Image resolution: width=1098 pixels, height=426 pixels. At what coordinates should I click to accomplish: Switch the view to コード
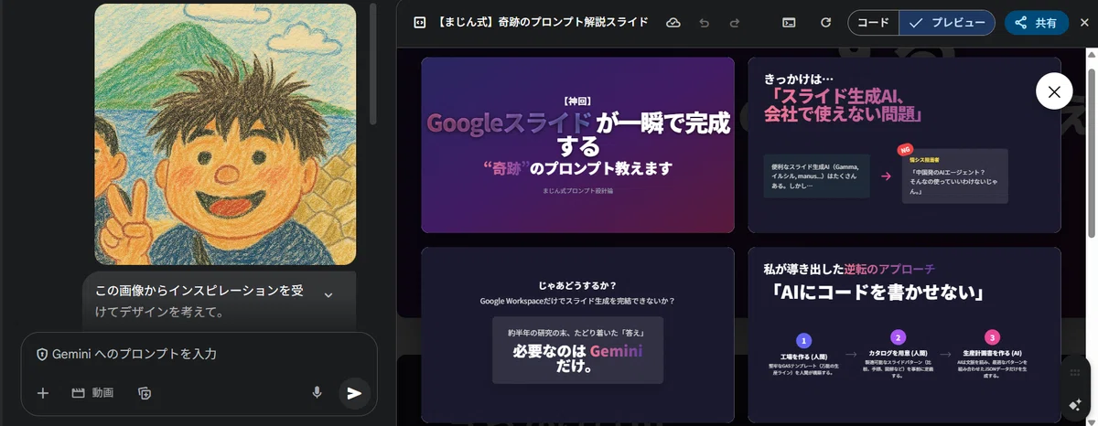click(873, 23)
